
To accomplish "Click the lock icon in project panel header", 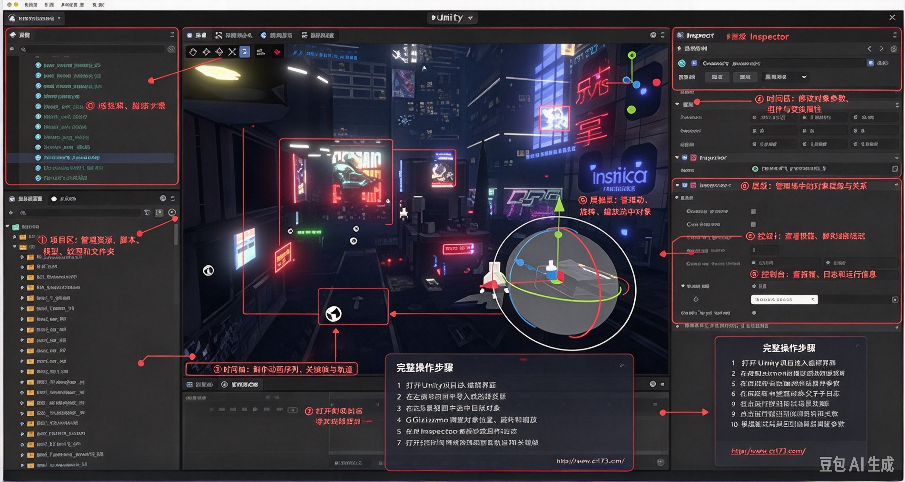I will pyautogui.click(x=163, y=199).
